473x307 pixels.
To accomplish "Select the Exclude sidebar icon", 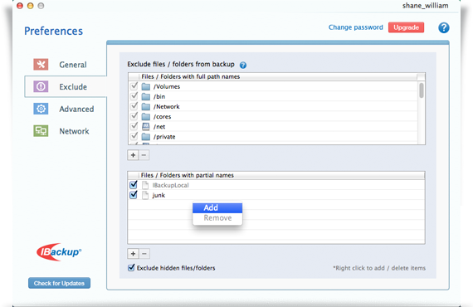I will pyautogui.click(x=41, y=86).
